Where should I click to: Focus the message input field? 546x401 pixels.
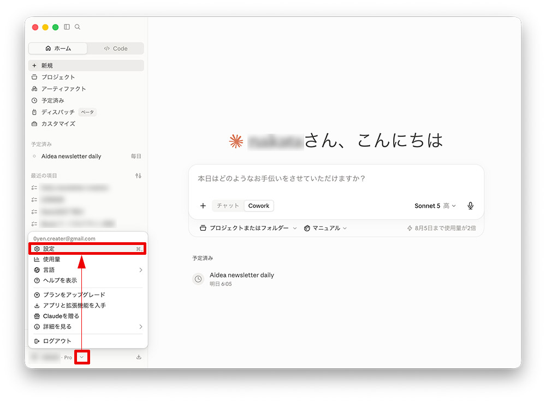[x=336, y=178]
